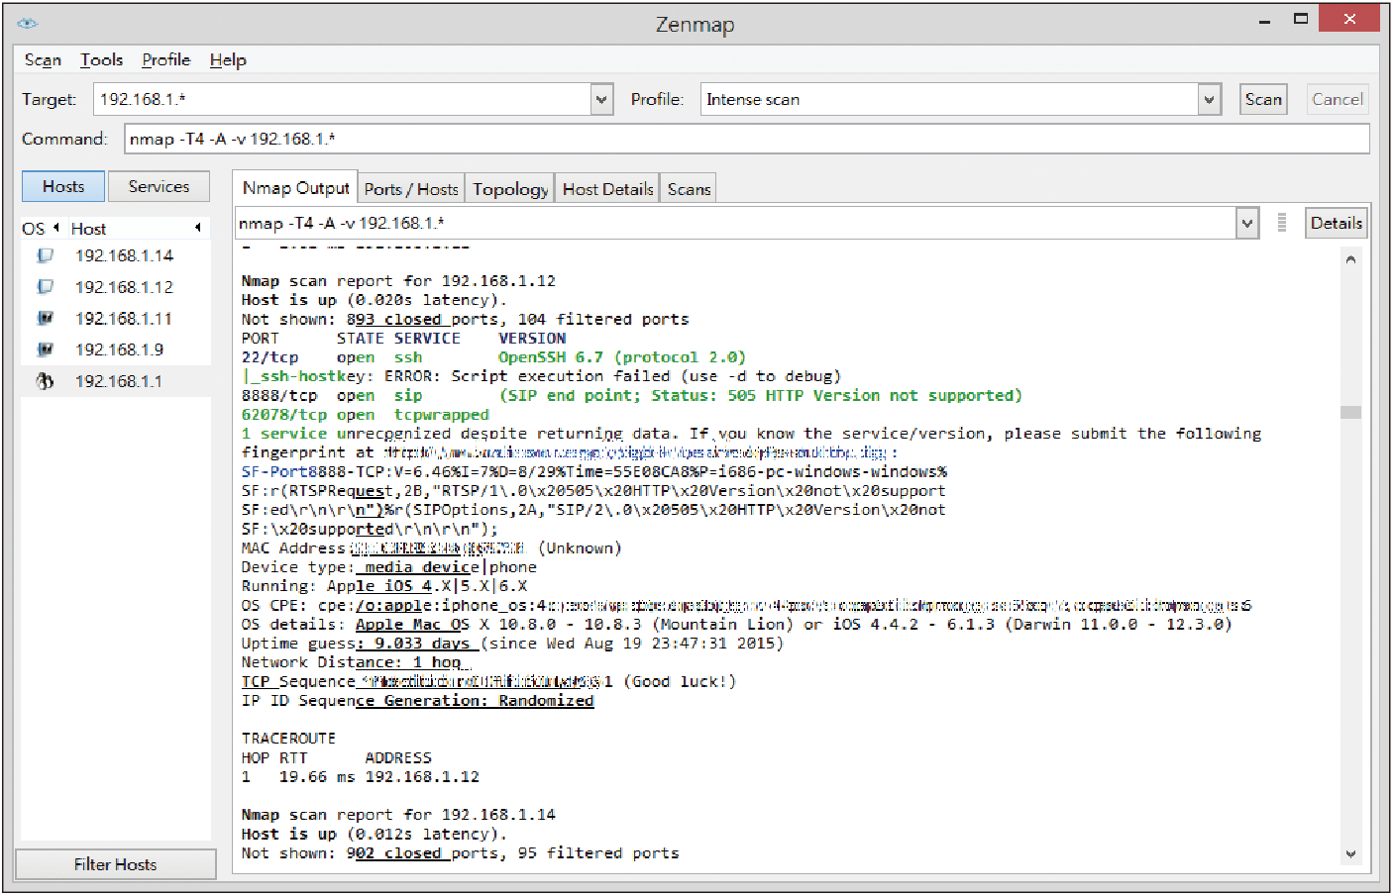Click the Cancel button
The width and height of the screenshot is (1394, 896).
(x=1338, y=99)
